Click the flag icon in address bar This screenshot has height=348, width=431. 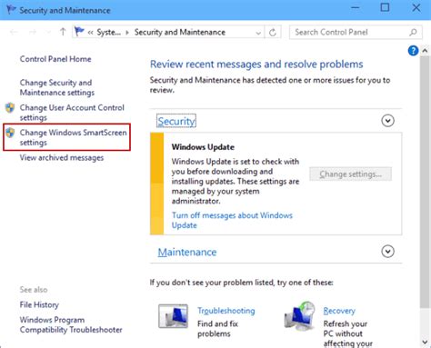pos(79,32)
